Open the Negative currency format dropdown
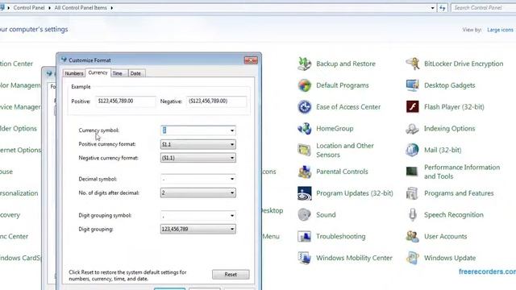The height and width of the screenshot is (290, 516). coord(232,158)
